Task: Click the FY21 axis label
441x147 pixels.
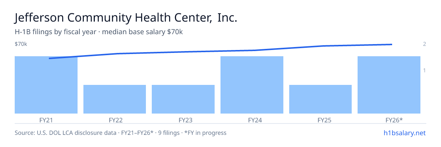Action: (x=46, y=120)
